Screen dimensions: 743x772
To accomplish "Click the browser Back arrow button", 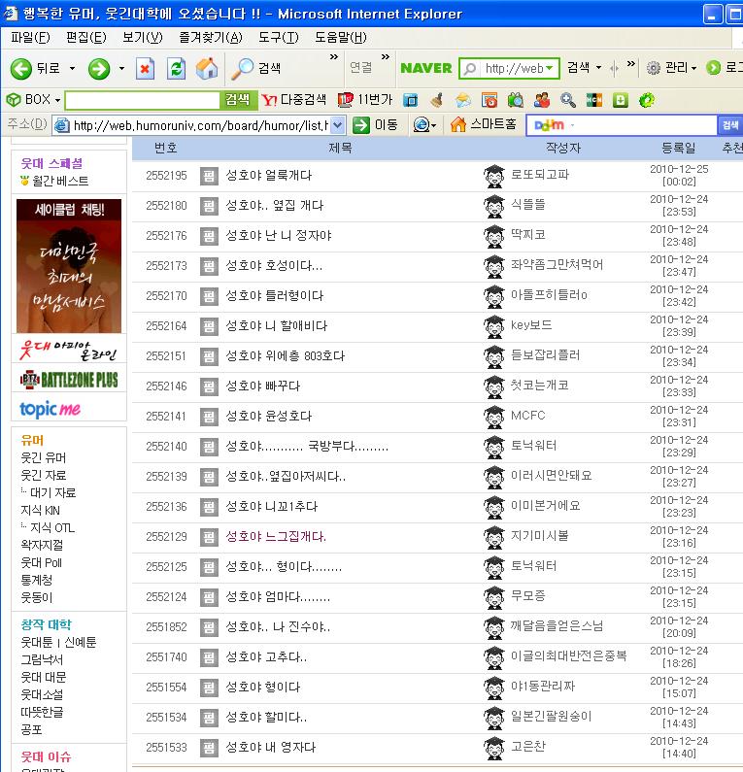I will (21, 68).
